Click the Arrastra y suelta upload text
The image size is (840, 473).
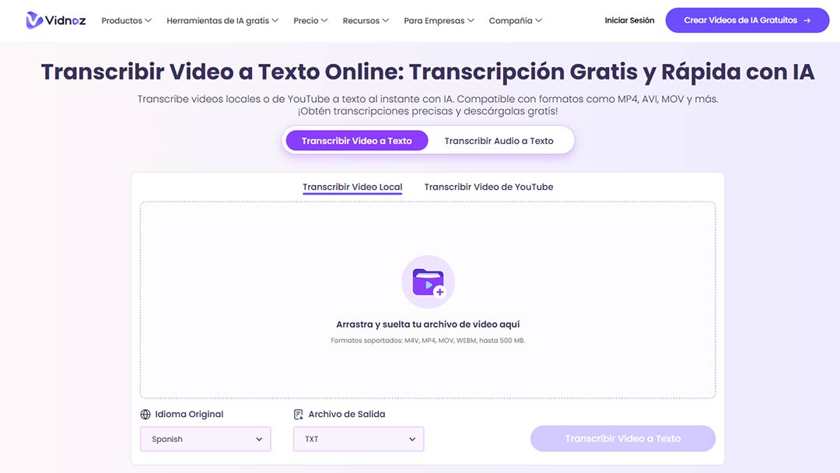(x=428, y=324)
